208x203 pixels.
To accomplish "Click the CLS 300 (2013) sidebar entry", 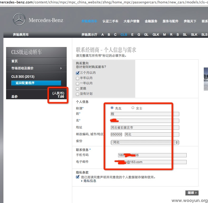I will [x=23, y=77].
